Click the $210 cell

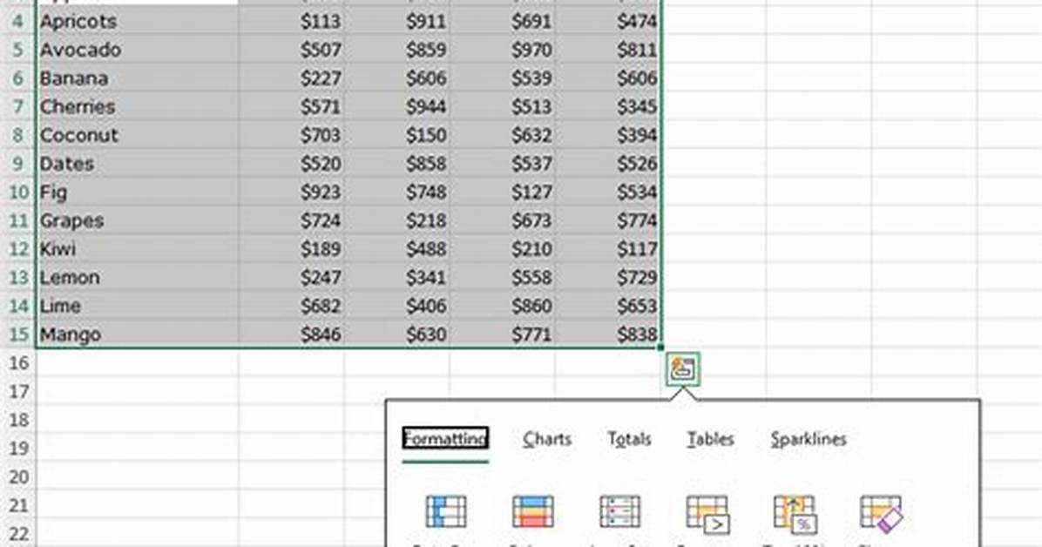503,249
